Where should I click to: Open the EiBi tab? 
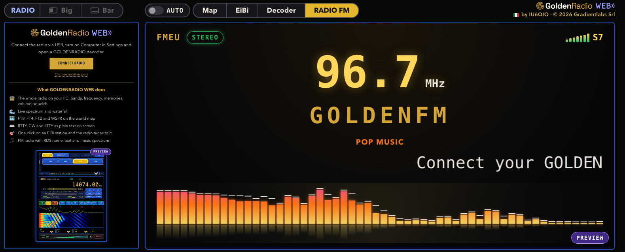click(x=242, y=10)
